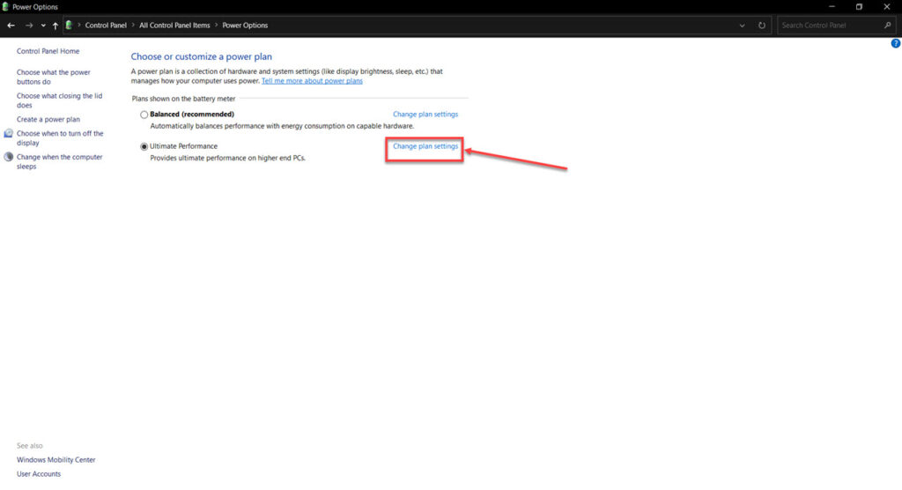Click 'Provides ultimate performance on higher end PCs.' text

pos(228,158)
